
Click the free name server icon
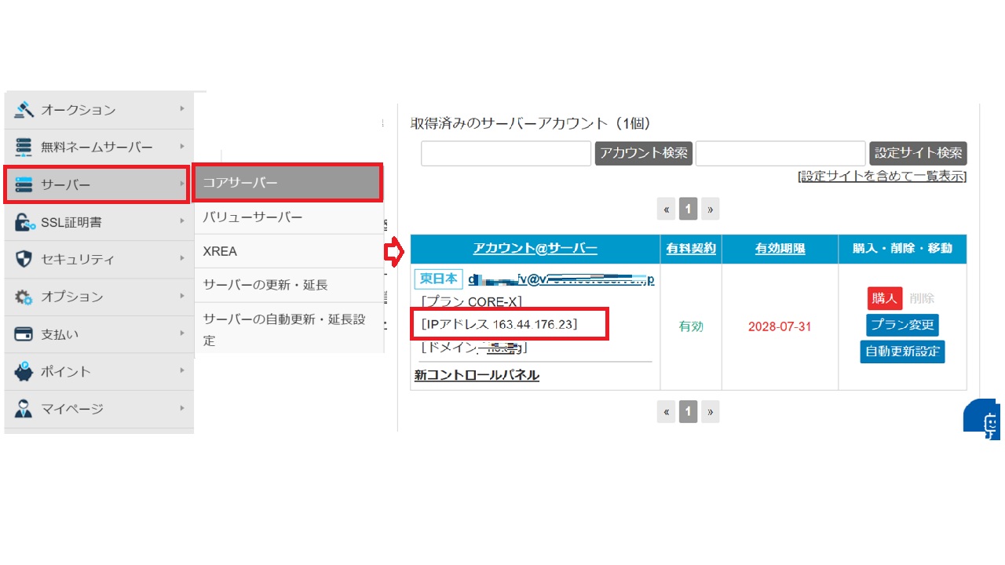click(x=24, y=147)
